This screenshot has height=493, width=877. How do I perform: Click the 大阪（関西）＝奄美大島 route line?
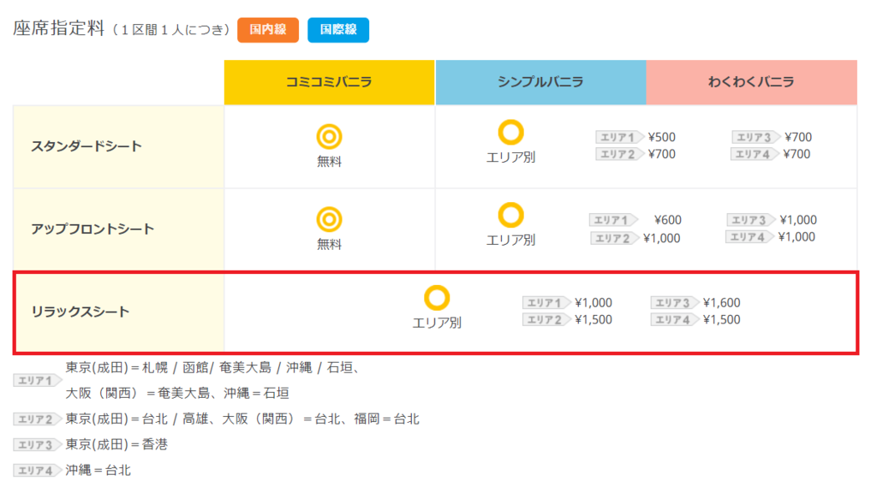(x=177, y=394)
